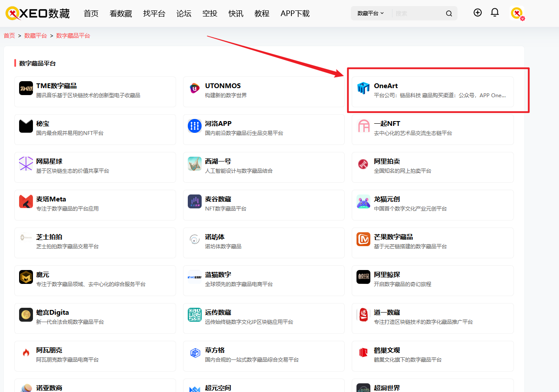Open the 快讯 navigation item
The image size is (559, 392).
tap(236, 13)
